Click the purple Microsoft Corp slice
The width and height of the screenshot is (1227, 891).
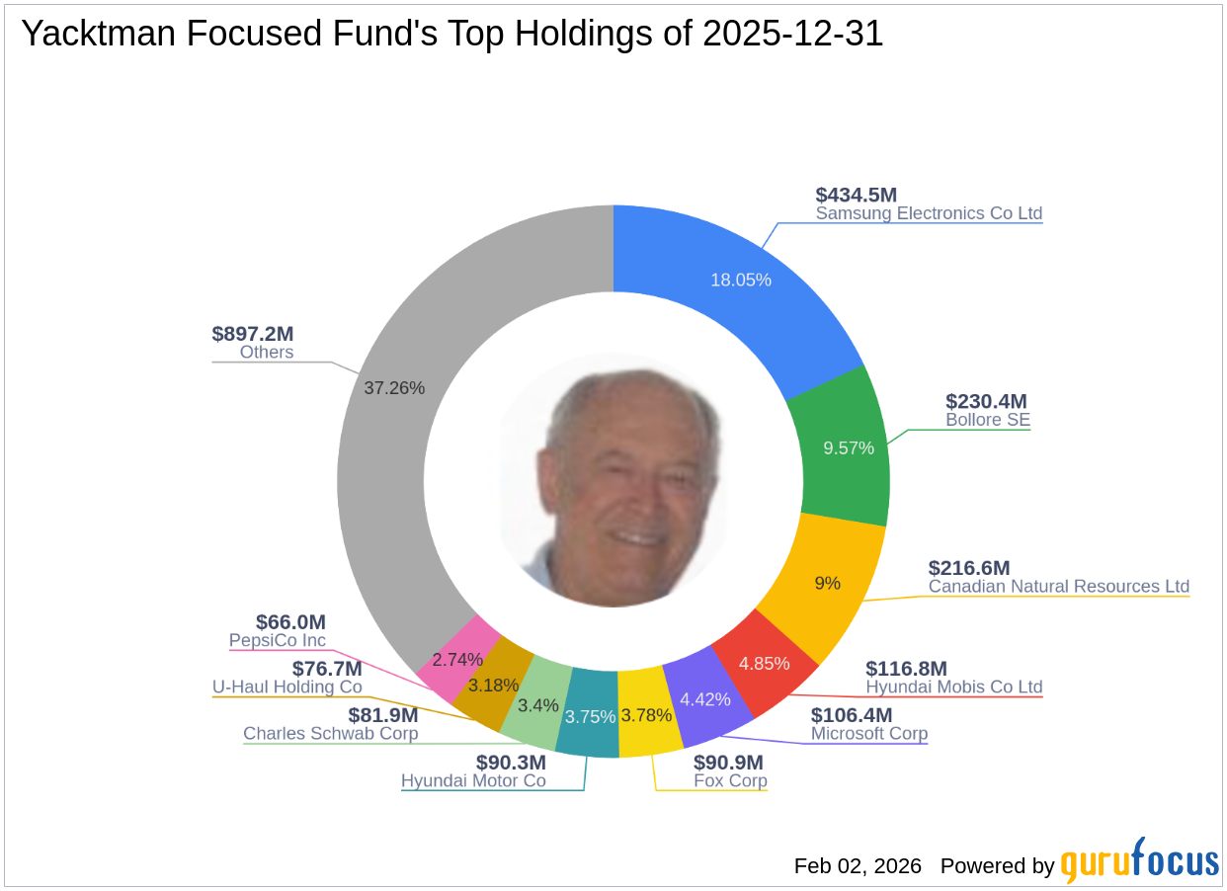click(704, 699)
